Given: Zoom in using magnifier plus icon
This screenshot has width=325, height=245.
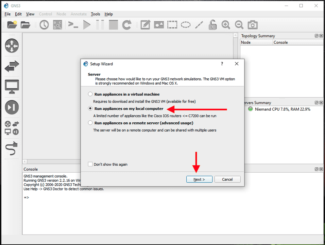Looking at the screenshot, I should tap(226, 25).
